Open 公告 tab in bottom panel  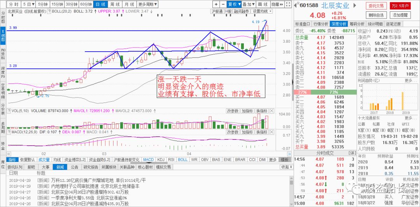point(74,167)
